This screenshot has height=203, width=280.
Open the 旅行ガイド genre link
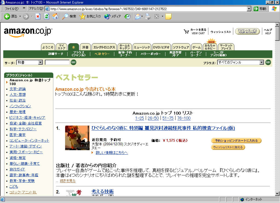[17, 169]
